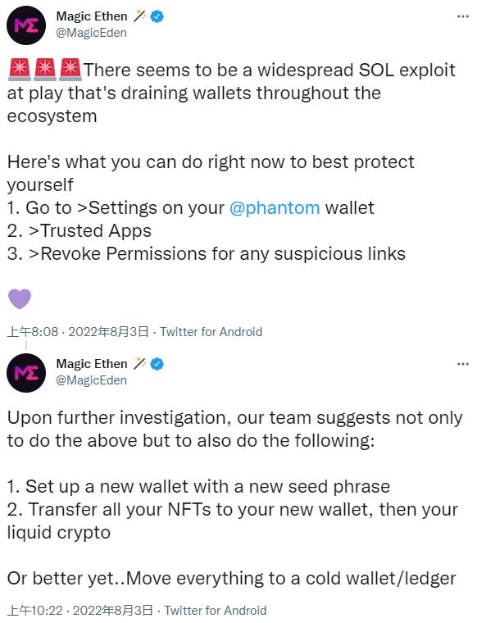Open @MagicEden handle on second tweet
The height and width of the screenshot is (623, 477).
pos(91,380)
